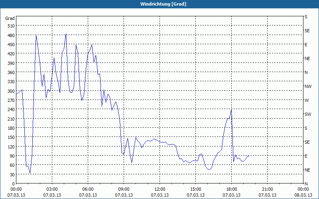Image resolution: width=319 pixels, height=199 pixels.
Task: Select the 09:00 x-axis time label
Action: click(124, 189)
